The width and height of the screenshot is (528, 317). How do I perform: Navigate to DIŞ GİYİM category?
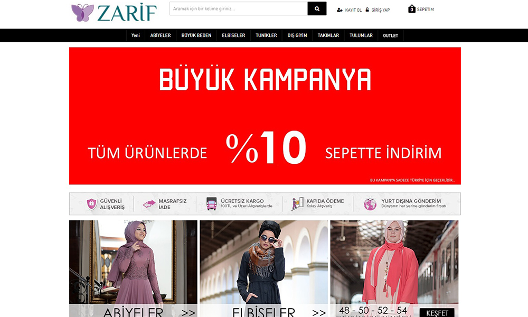tap(297, 35)
